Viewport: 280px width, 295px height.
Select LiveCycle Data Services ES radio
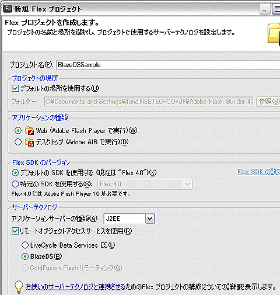[25, 245]
